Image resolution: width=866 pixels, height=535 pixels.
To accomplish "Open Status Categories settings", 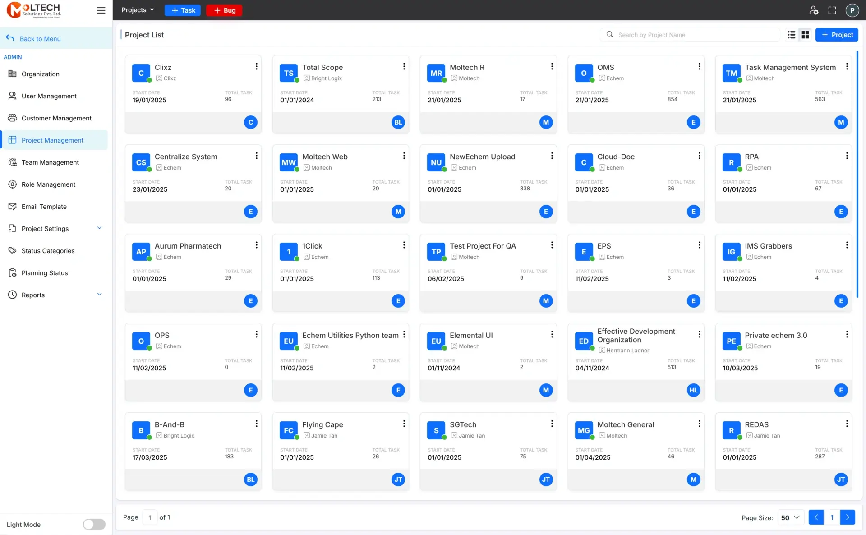I will [48, 250].
